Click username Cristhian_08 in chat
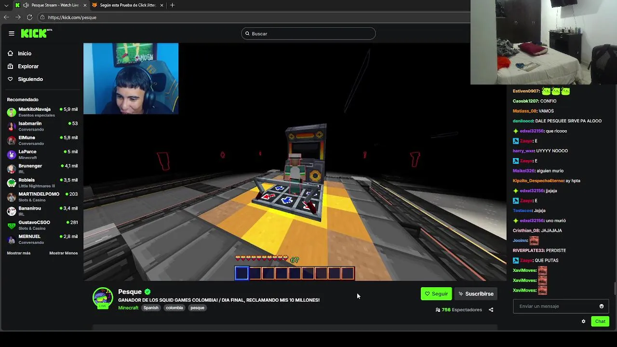Viewport: 617px width, 347px height. 525,231
